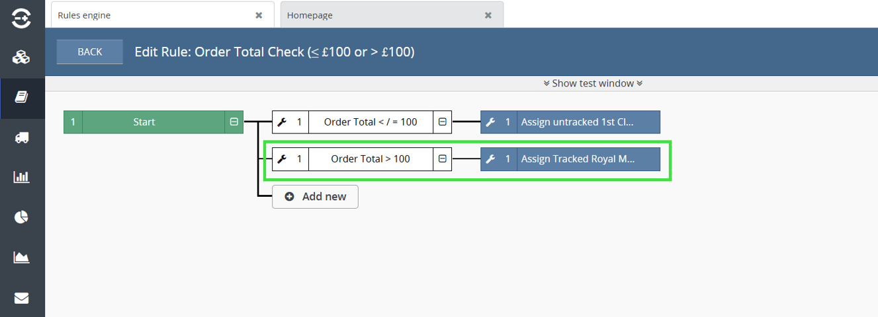Expand the Show test window panel
The height and width of the screenshot is (317, 878).
pyautogui.click(x=593, y=83)
